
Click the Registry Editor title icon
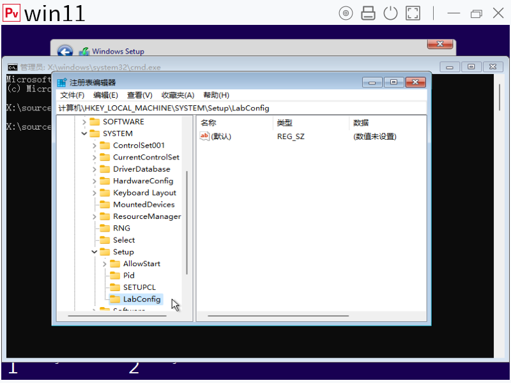[x=61, y=82]
